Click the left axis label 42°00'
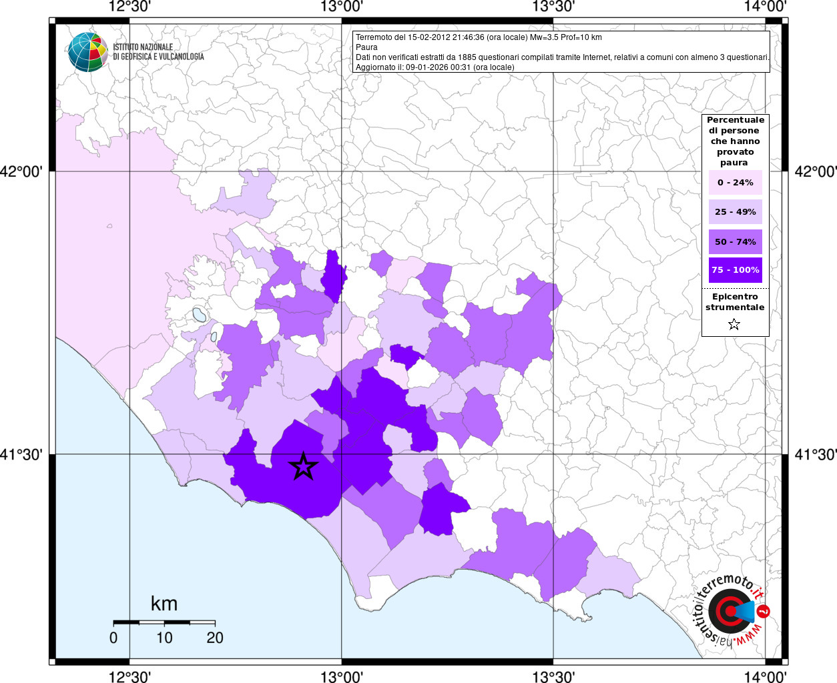 coord(21,171)
